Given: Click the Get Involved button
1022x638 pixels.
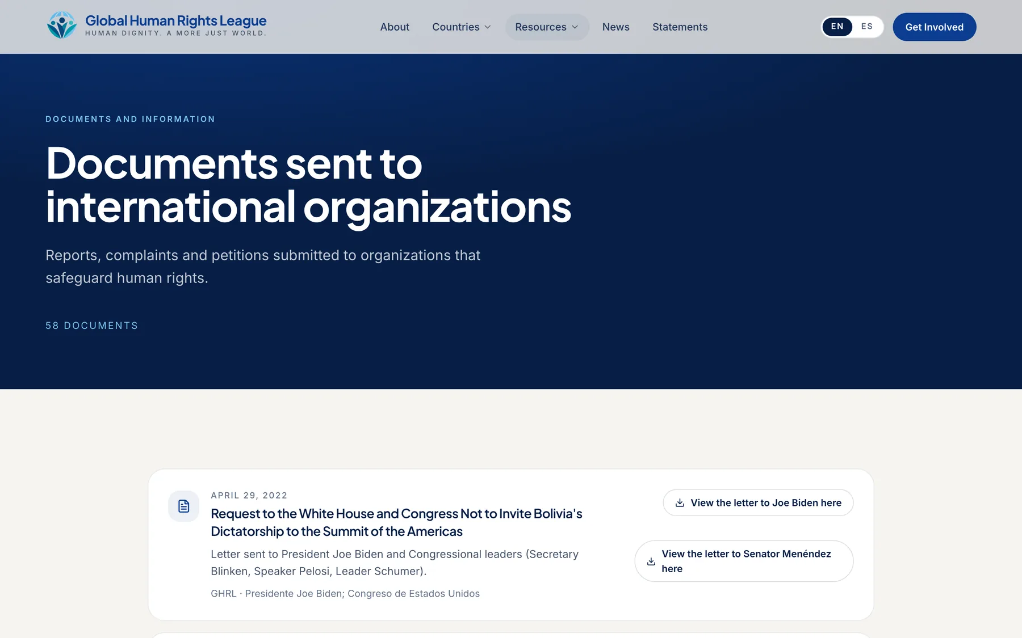Looking at the screenshot, I should (x=934, y=27).
